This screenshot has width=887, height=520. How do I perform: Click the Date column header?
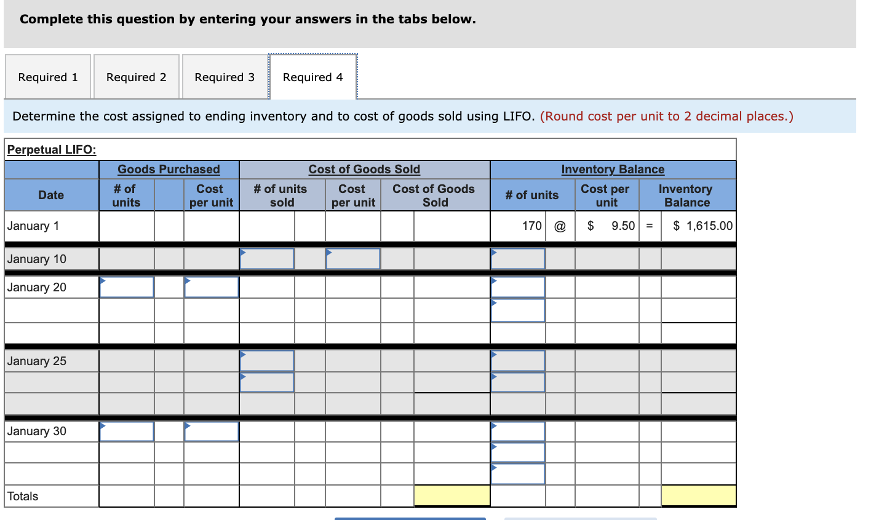coord(51,195)
